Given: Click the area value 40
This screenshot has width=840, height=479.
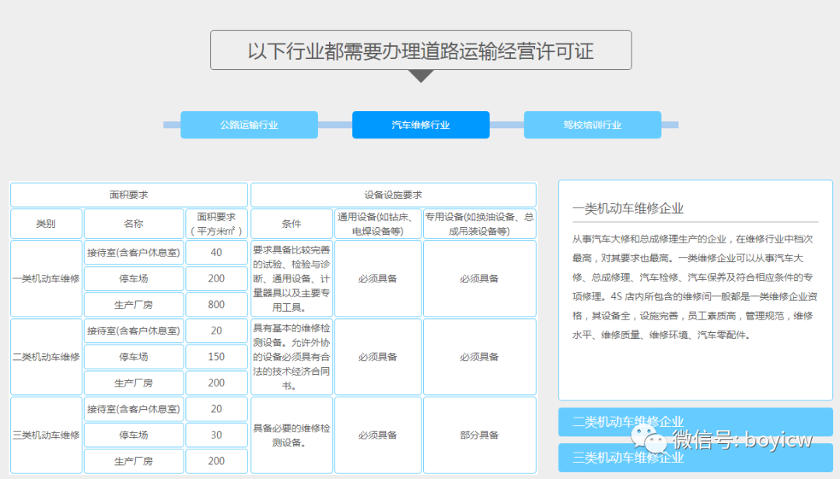Looking at the screenshot, I should pos(216,253).
